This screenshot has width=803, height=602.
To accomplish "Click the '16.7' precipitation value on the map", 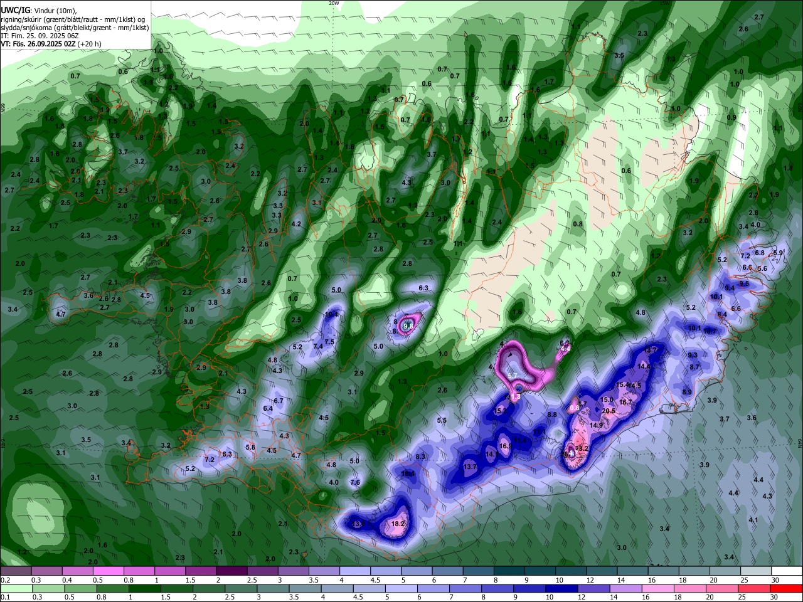I will click(625, 403).
